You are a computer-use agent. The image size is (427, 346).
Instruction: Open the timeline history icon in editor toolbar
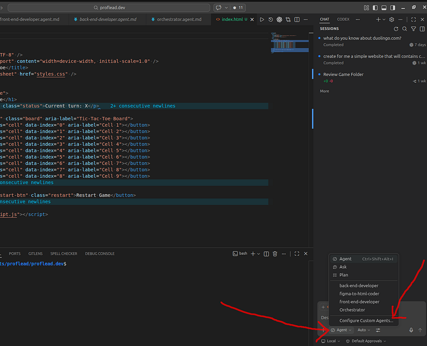coord(271,19)
